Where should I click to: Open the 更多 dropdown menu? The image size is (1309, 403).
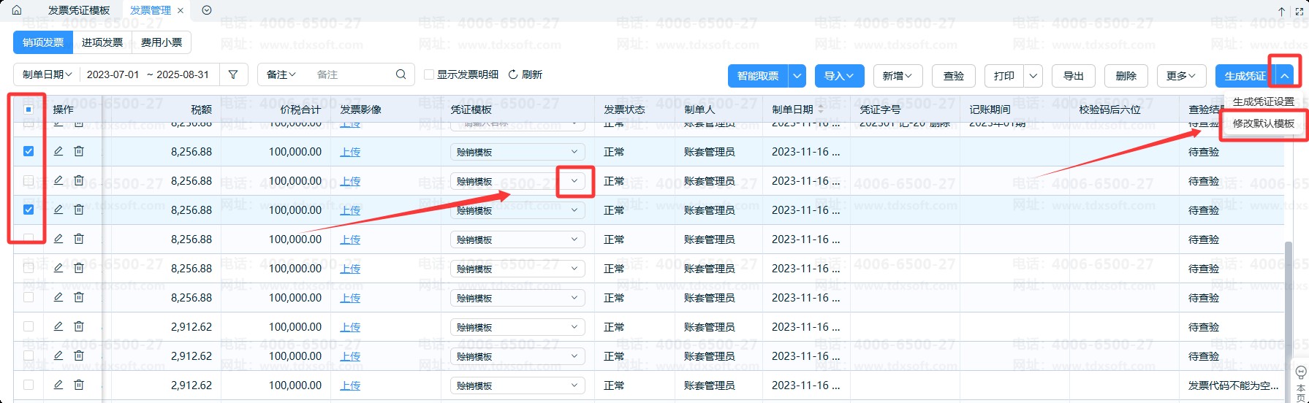(x=1180, y=76)
